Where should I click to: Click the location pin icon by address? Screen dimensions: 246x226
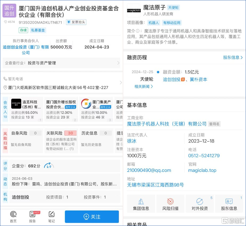[x=5, y=88]
